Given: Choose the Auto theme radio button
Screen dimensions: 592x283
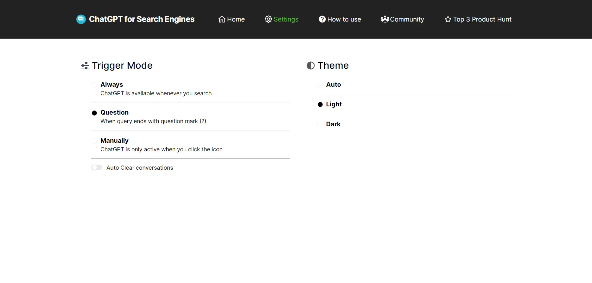Looking at the screenshot, I should tap(320, 85).
